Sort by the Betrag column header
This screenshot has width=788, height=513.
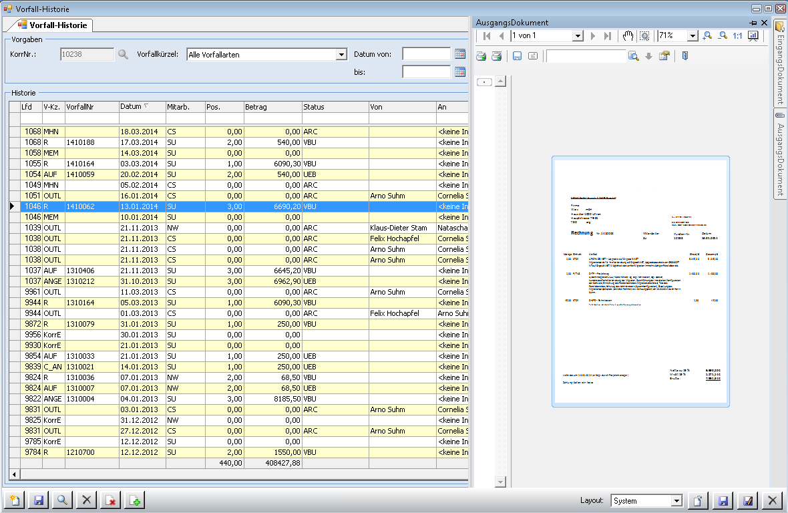(x=272, y=107)
